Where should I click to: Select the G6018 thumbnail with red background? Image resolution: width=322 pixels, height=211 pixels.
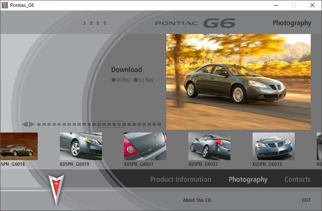[x=19, y=146]
